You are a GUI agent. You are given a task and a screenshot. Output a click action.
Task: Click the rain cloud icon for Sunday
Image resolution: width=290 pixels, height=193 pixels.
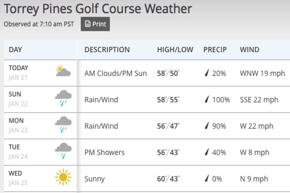[x=63, y=98]
